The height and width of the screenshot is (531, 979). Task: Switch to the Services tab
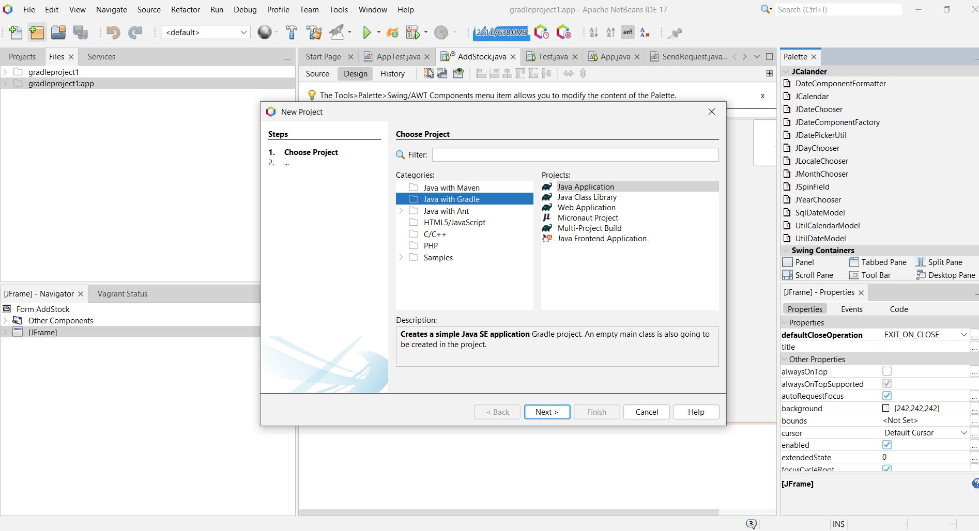pyautogui.click(x=101, y=57)
